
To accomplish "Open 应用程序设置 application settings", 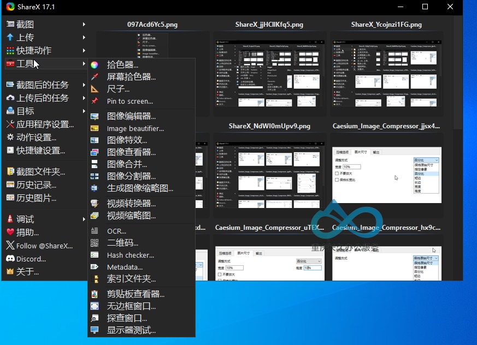I will (45, 124).
